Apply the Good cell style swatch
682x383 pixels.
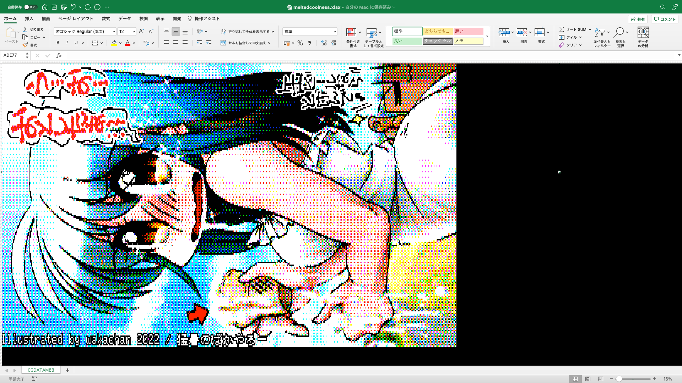pos(407,41)
